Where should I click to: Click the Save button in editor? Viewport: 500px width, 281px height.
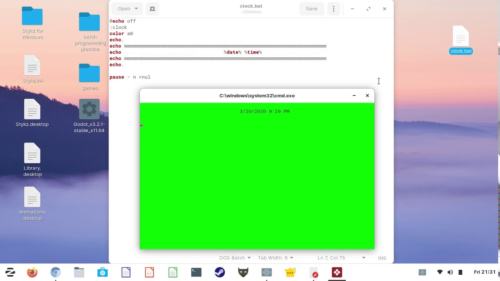[x=311, y=9]
